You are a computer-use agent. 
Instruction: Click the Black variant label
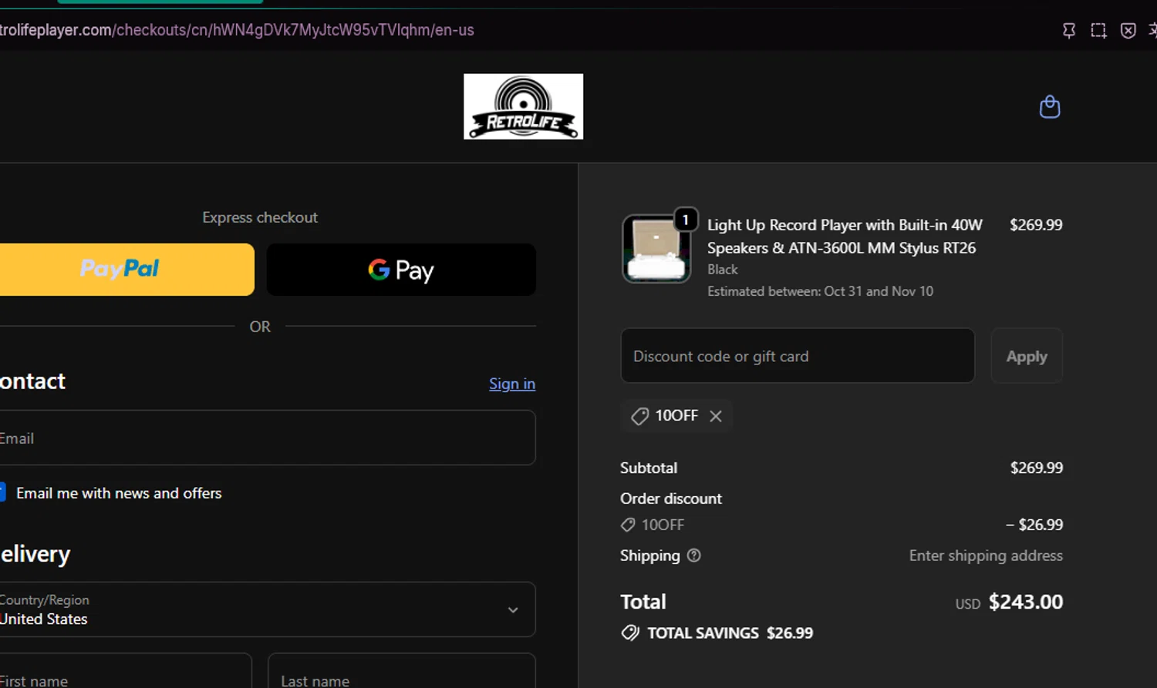coord(723,270)
